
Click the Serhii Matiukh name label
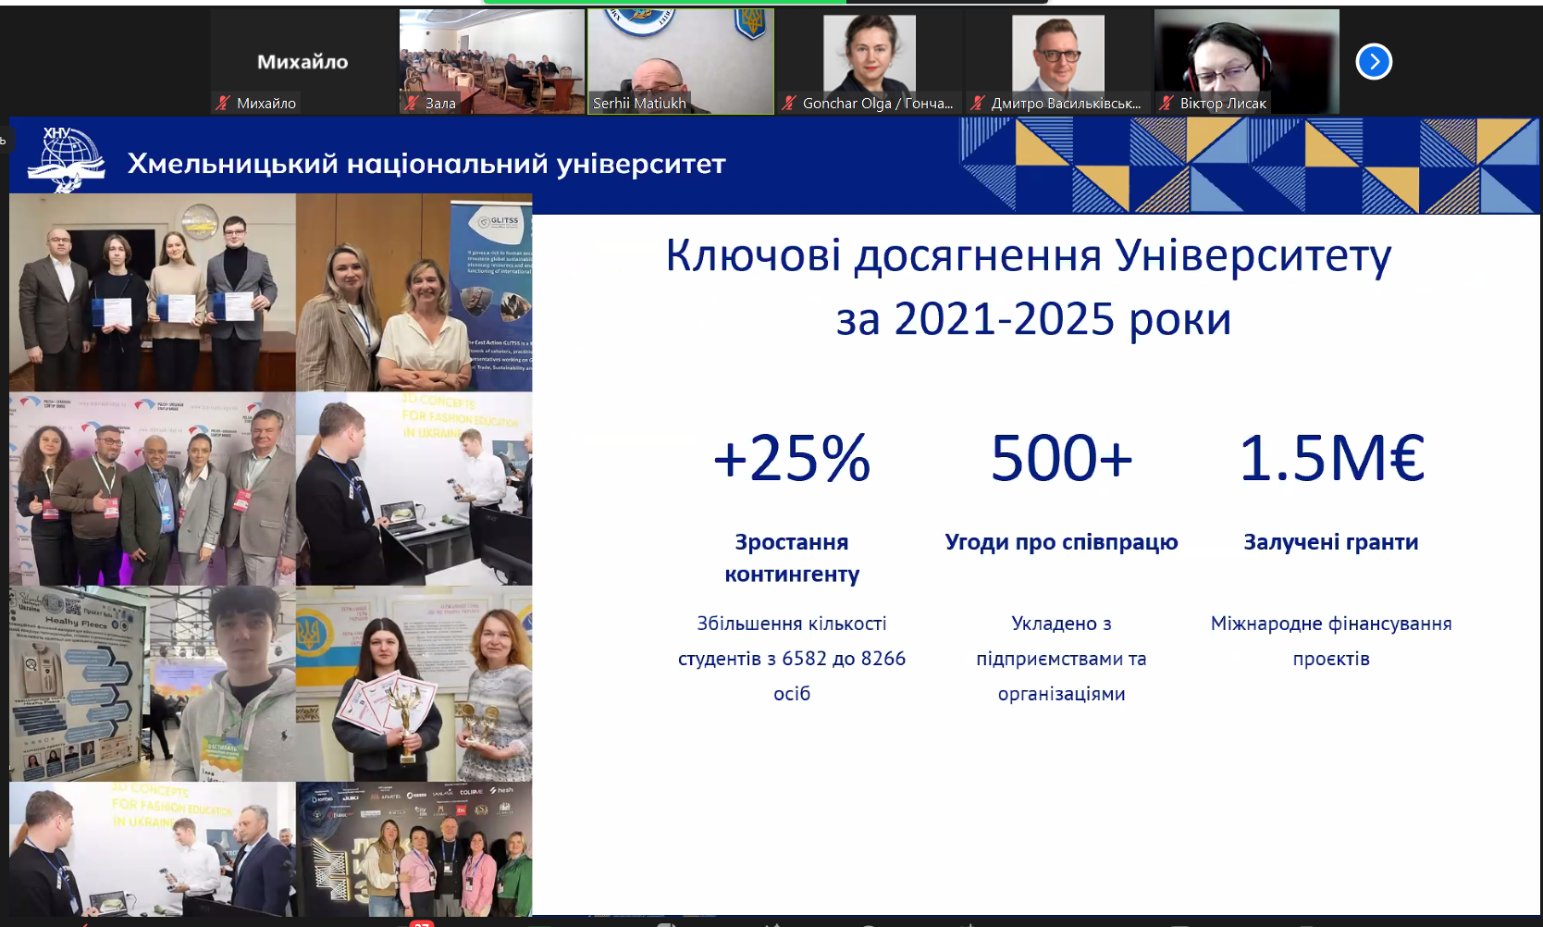click(x=639, y=104)
